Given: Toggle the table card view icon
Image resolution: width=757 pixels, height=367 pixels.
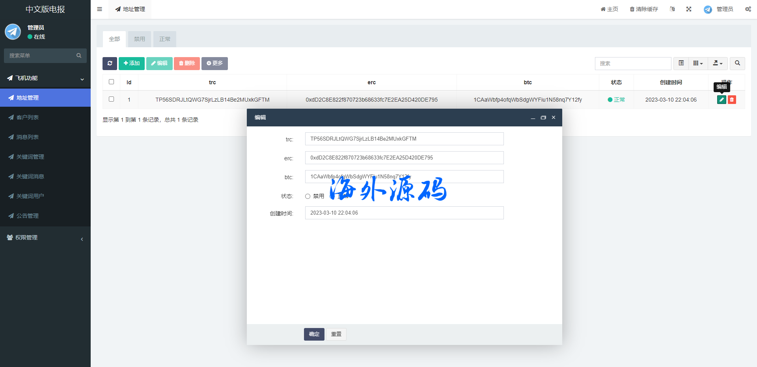Looking at the screenshot, I should tap(681, 63).
